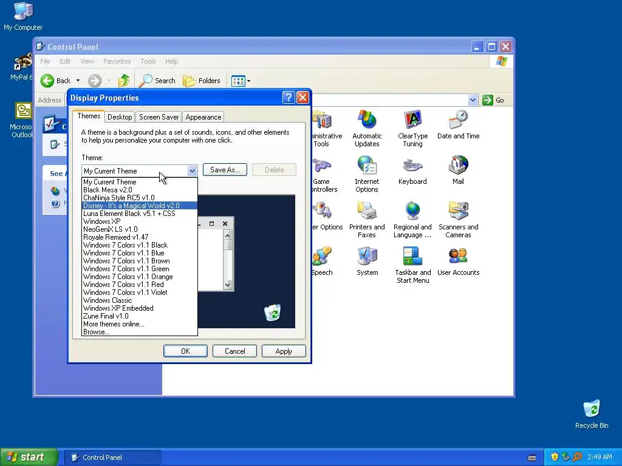Viewport: 622px width, 466px height.
Task: Open Printers and Faxes
Action: (x=367, y=220)
